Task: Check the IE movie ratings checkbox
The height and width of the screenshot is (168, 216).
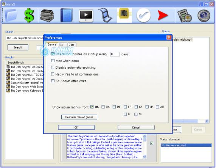Action: point(125,114)
